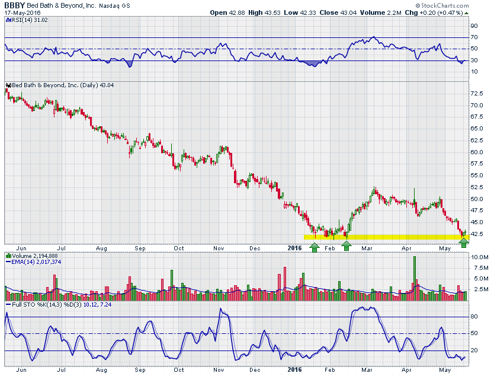This screenshot has height=376, width=494.
Task: Click the 'Nasdaq GS' exchange label
Action: [114, 6]
